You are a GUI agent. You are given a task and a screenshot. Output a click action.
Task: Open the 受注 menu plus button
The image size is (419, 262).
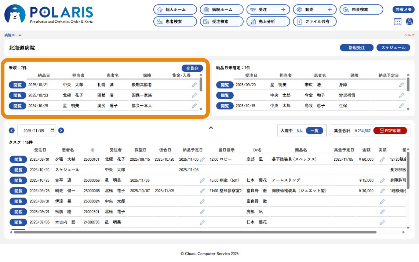point(283,10)
